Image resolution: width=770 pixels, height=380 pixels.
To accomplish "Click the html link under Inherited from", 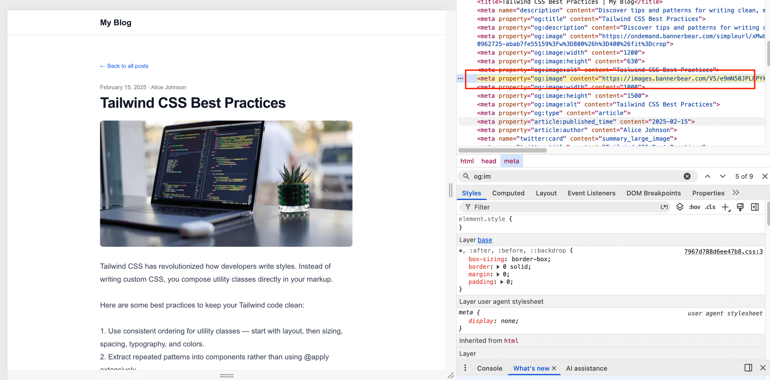I will (511, 341).
